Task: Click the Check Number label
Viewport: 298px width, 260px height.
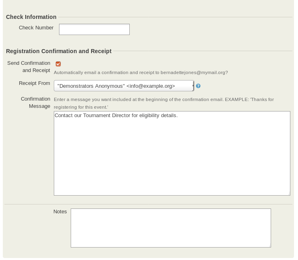Action: click(36, 28)
